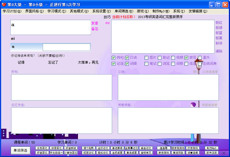This screenshot has width=230, height=157.
Task: Click the 发音 pronunciation link
Action: click(95, 23)
